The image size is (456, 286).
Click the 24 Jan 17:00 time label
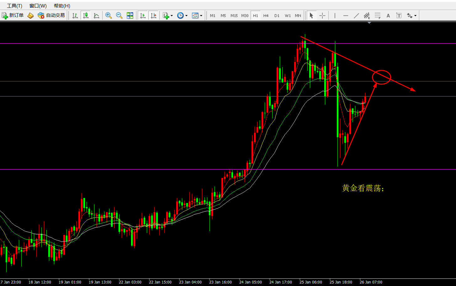[281, 282]
